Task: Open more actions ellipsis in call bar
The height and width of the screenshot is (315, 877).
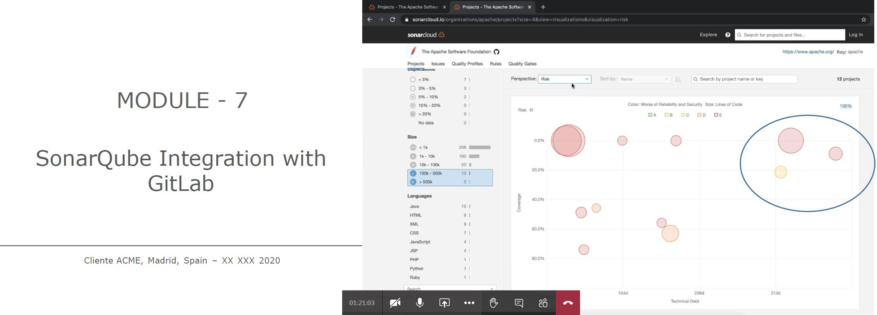Action: point(469,303)
